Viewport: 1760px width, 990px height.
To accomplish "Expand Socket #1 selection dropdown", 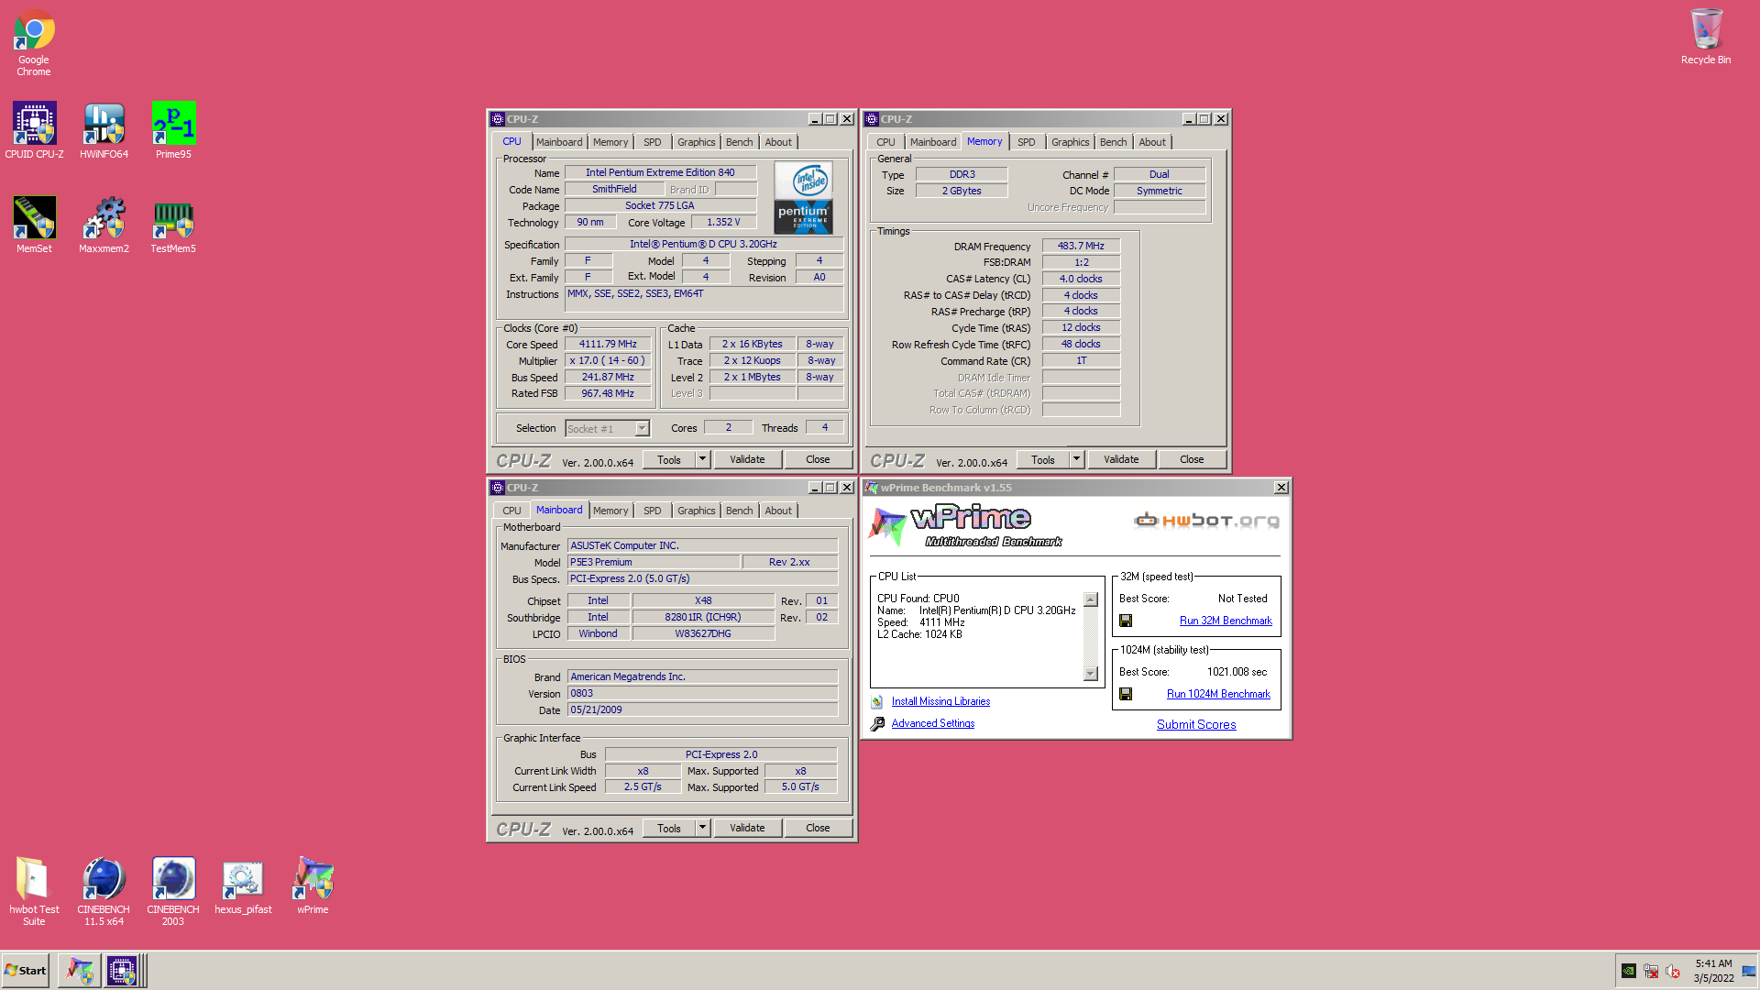I will (x=642, y=429).
